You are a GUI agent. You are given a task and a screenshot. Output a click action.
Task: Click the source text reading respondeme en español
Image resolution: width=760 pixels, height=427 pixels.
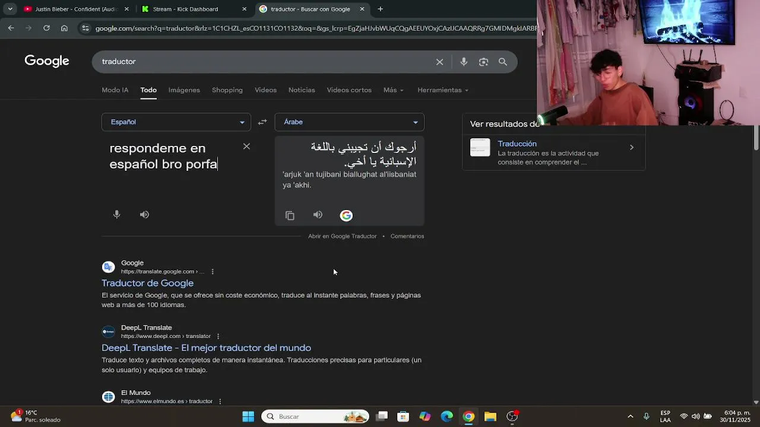point(163,156)
